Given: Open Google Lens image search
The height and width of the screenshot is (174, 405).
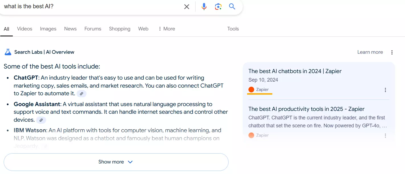Looking at the screenshot, I should [x=218, y=7].
